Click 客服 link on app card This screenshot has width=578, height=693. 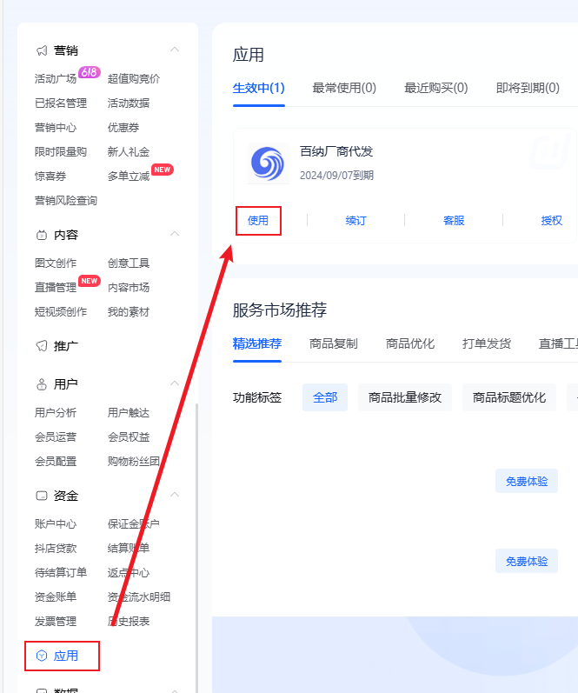click(454, 221)
